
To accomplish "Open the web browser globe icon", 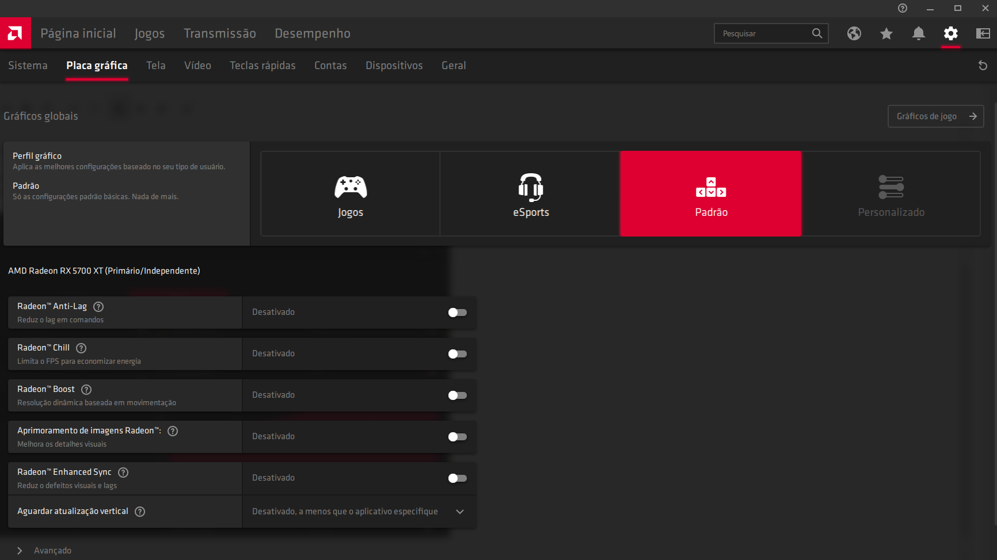I will 854,33.
